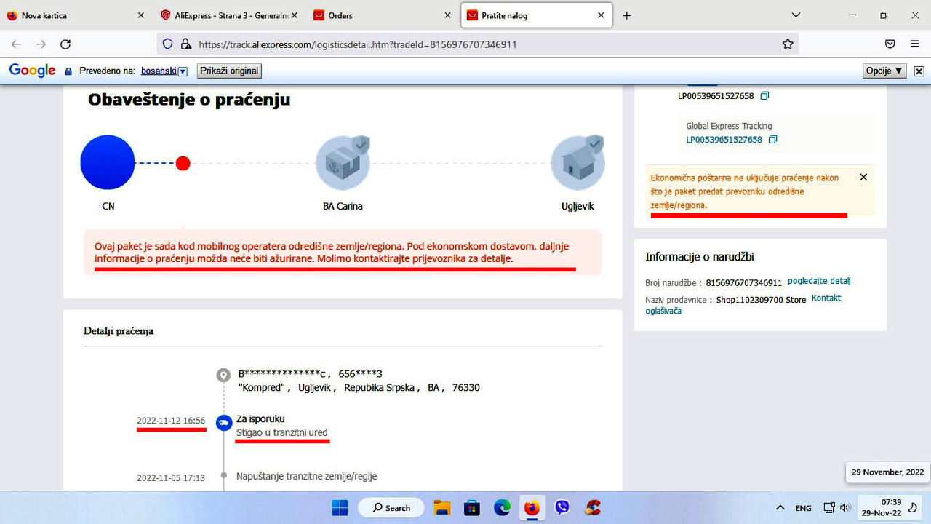This screenshot has height=524, width=931.
Task: Copy the upper LP00539651527658 tracking number
Action: click(764, 95)
